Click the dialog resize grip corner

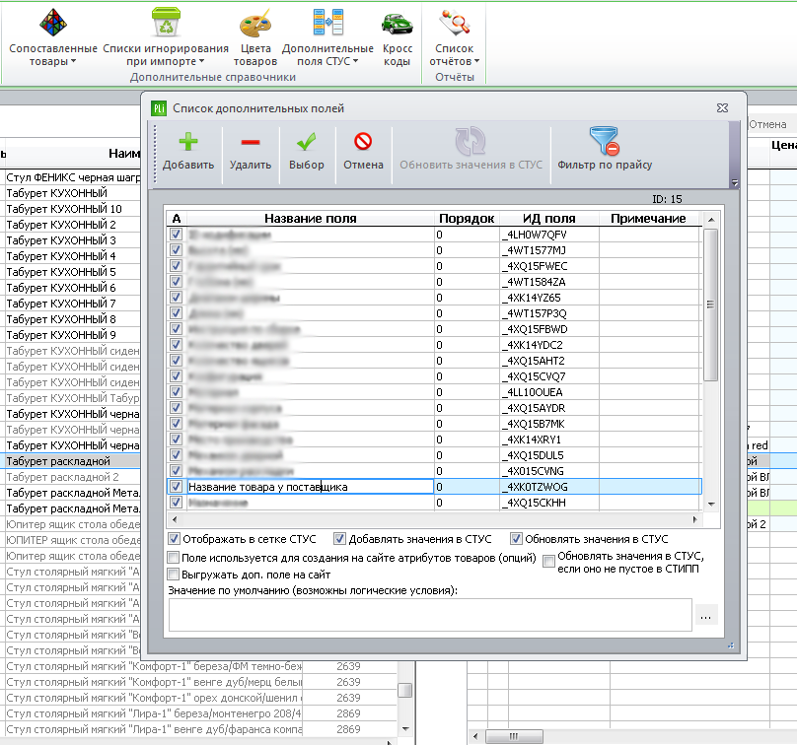click(x=731, y=645)
